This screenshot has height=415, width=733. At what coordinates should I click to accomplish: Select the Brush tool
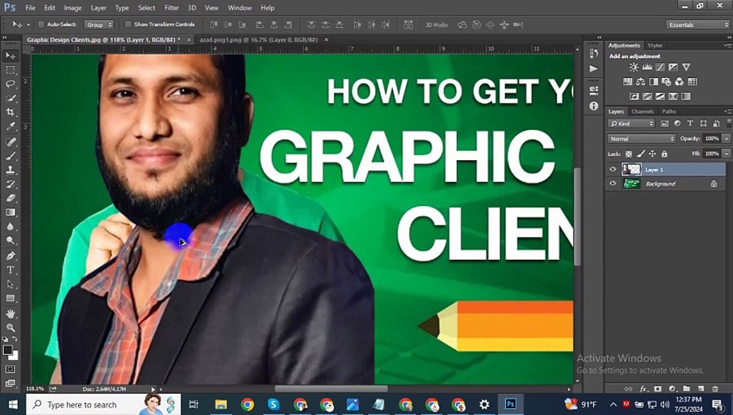(10, 156)
